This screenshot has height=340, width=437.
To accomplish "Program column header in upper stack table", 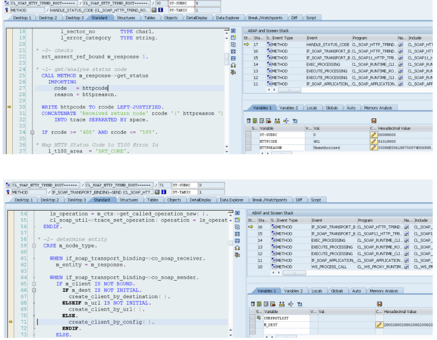I will pos(374,38).
